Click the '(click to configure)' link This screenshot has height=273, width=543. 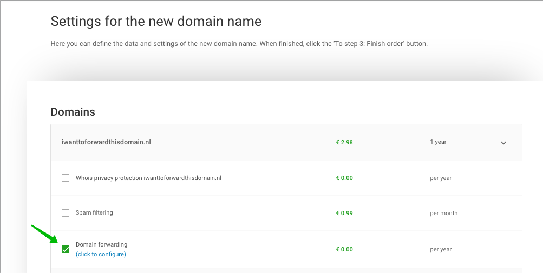pos(101,254)
